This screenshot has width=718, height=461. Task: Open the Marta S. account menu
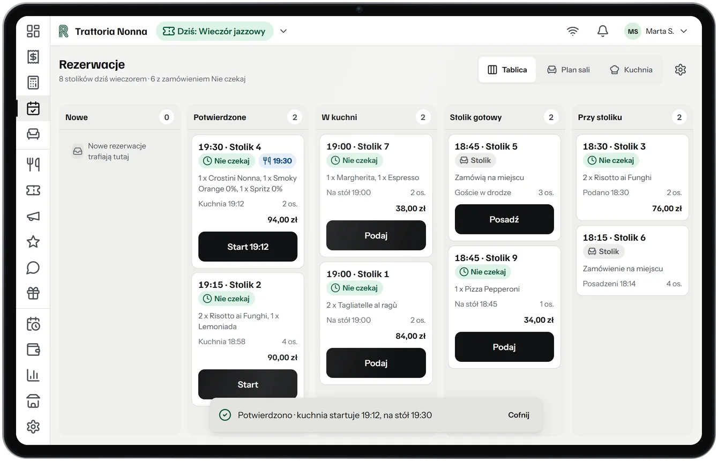656,31
